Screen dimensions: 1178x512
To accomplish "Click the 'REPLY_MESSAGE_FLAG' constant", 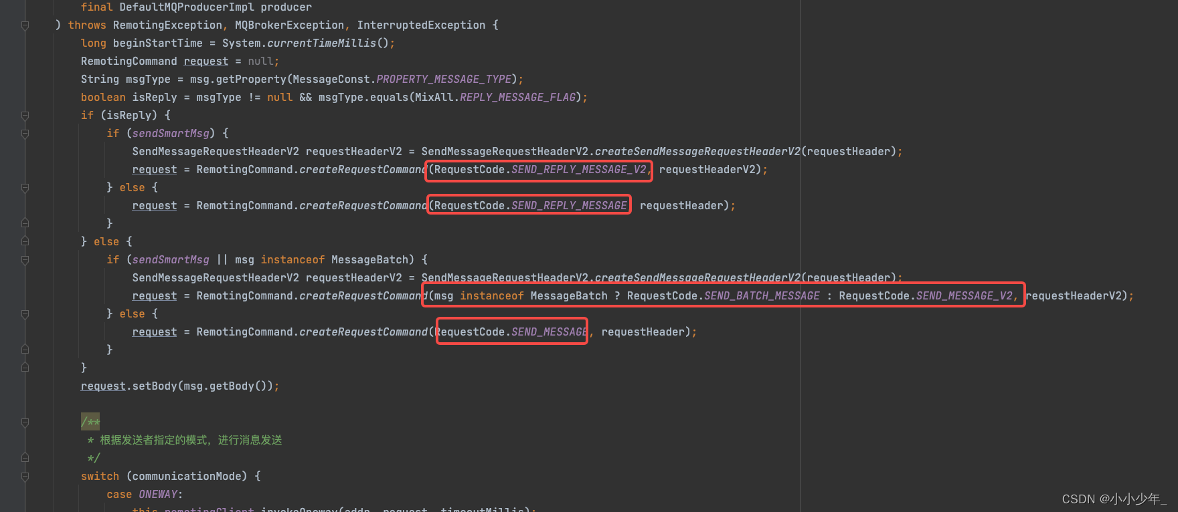I will (x=517, y=98).
